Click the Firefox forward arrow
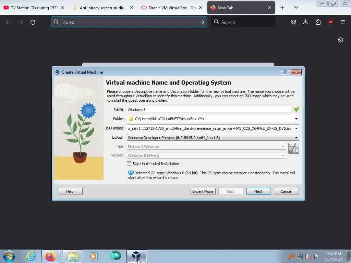The width and height of the screenshot is (351, 263). (x=20, y=22)
